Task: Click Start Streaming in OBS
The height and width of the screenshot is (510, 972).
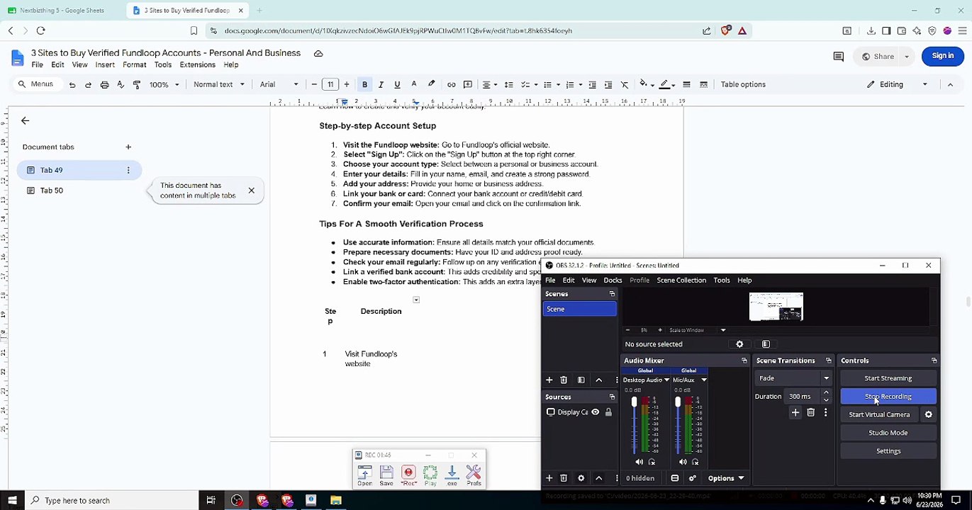Action: [x=888, y=378]
